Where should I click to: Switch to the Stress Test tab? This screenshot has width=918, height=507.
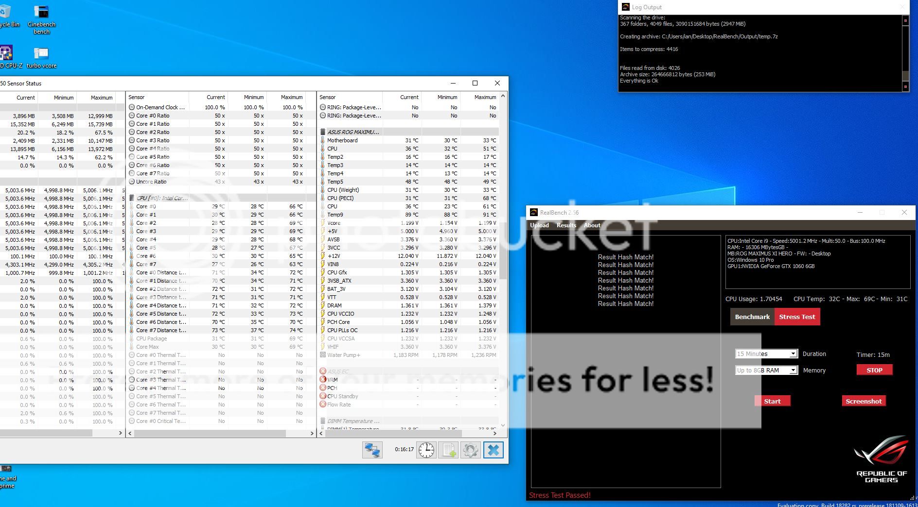(x=797, y=317)
